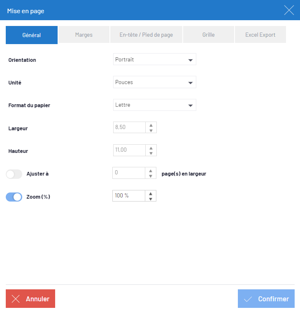Open the En-tête / Pied de page tab
Image resolution: width=300 pixels, height=312 pixels.
point(146,35)
